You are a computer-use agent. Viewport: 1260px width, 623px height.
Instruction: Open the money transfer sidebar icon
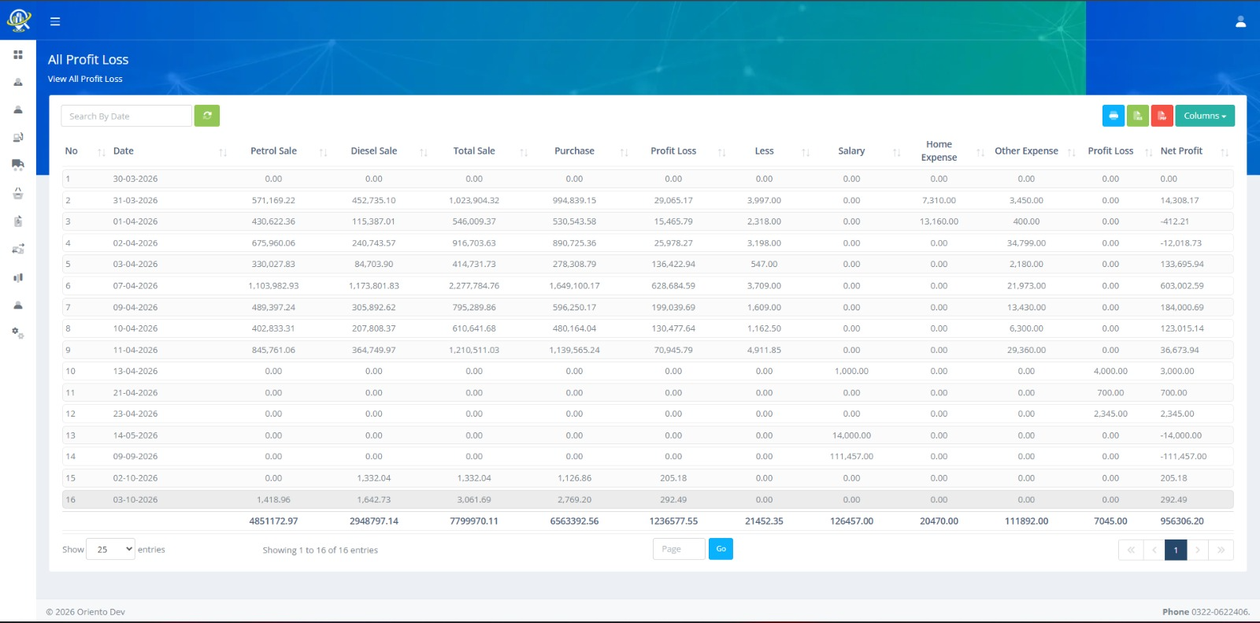pos(18,249)
